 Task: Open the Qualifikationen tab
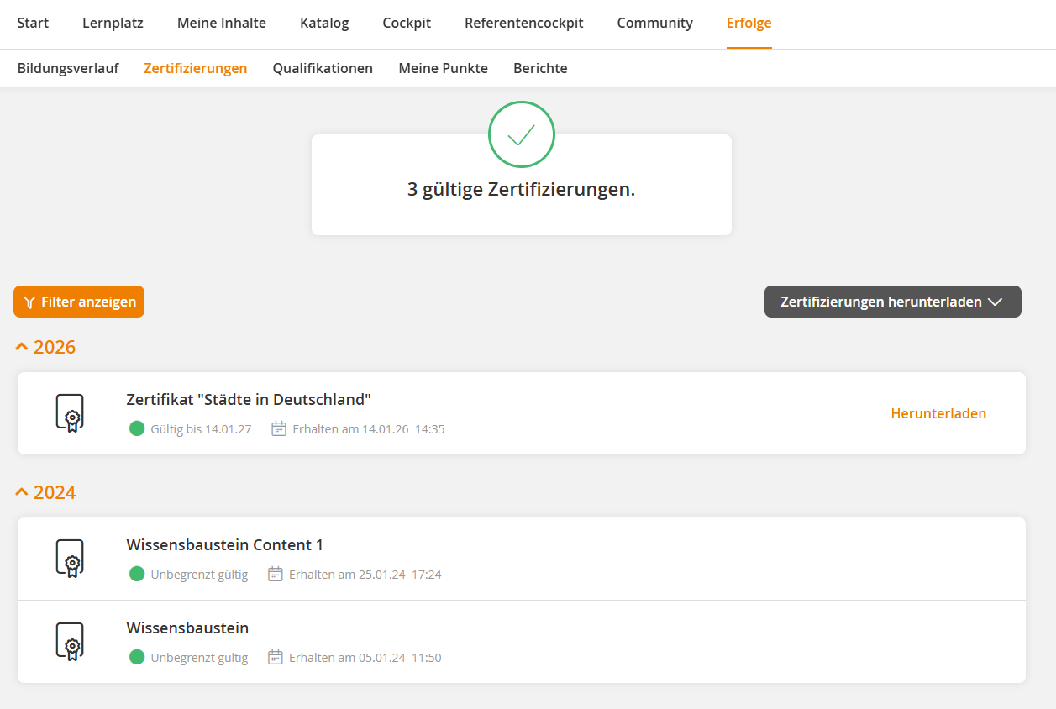point(323,68)
